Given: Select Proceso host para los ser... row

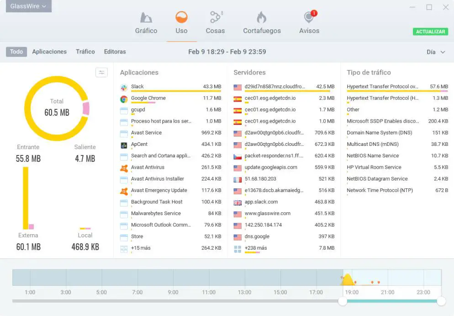Looking at the screenshot, I should (170, 122).
